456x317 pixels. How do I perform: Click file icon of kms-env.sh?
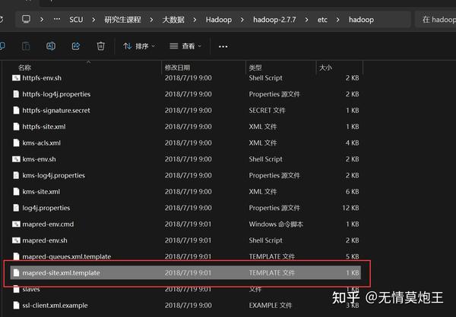16,159
